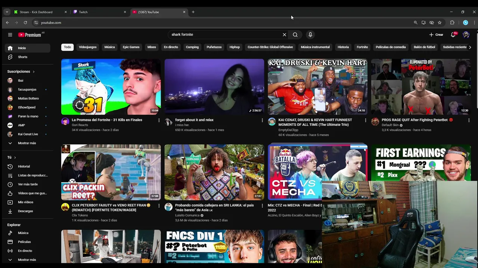Open options for forget about it video

click(262, 120)
